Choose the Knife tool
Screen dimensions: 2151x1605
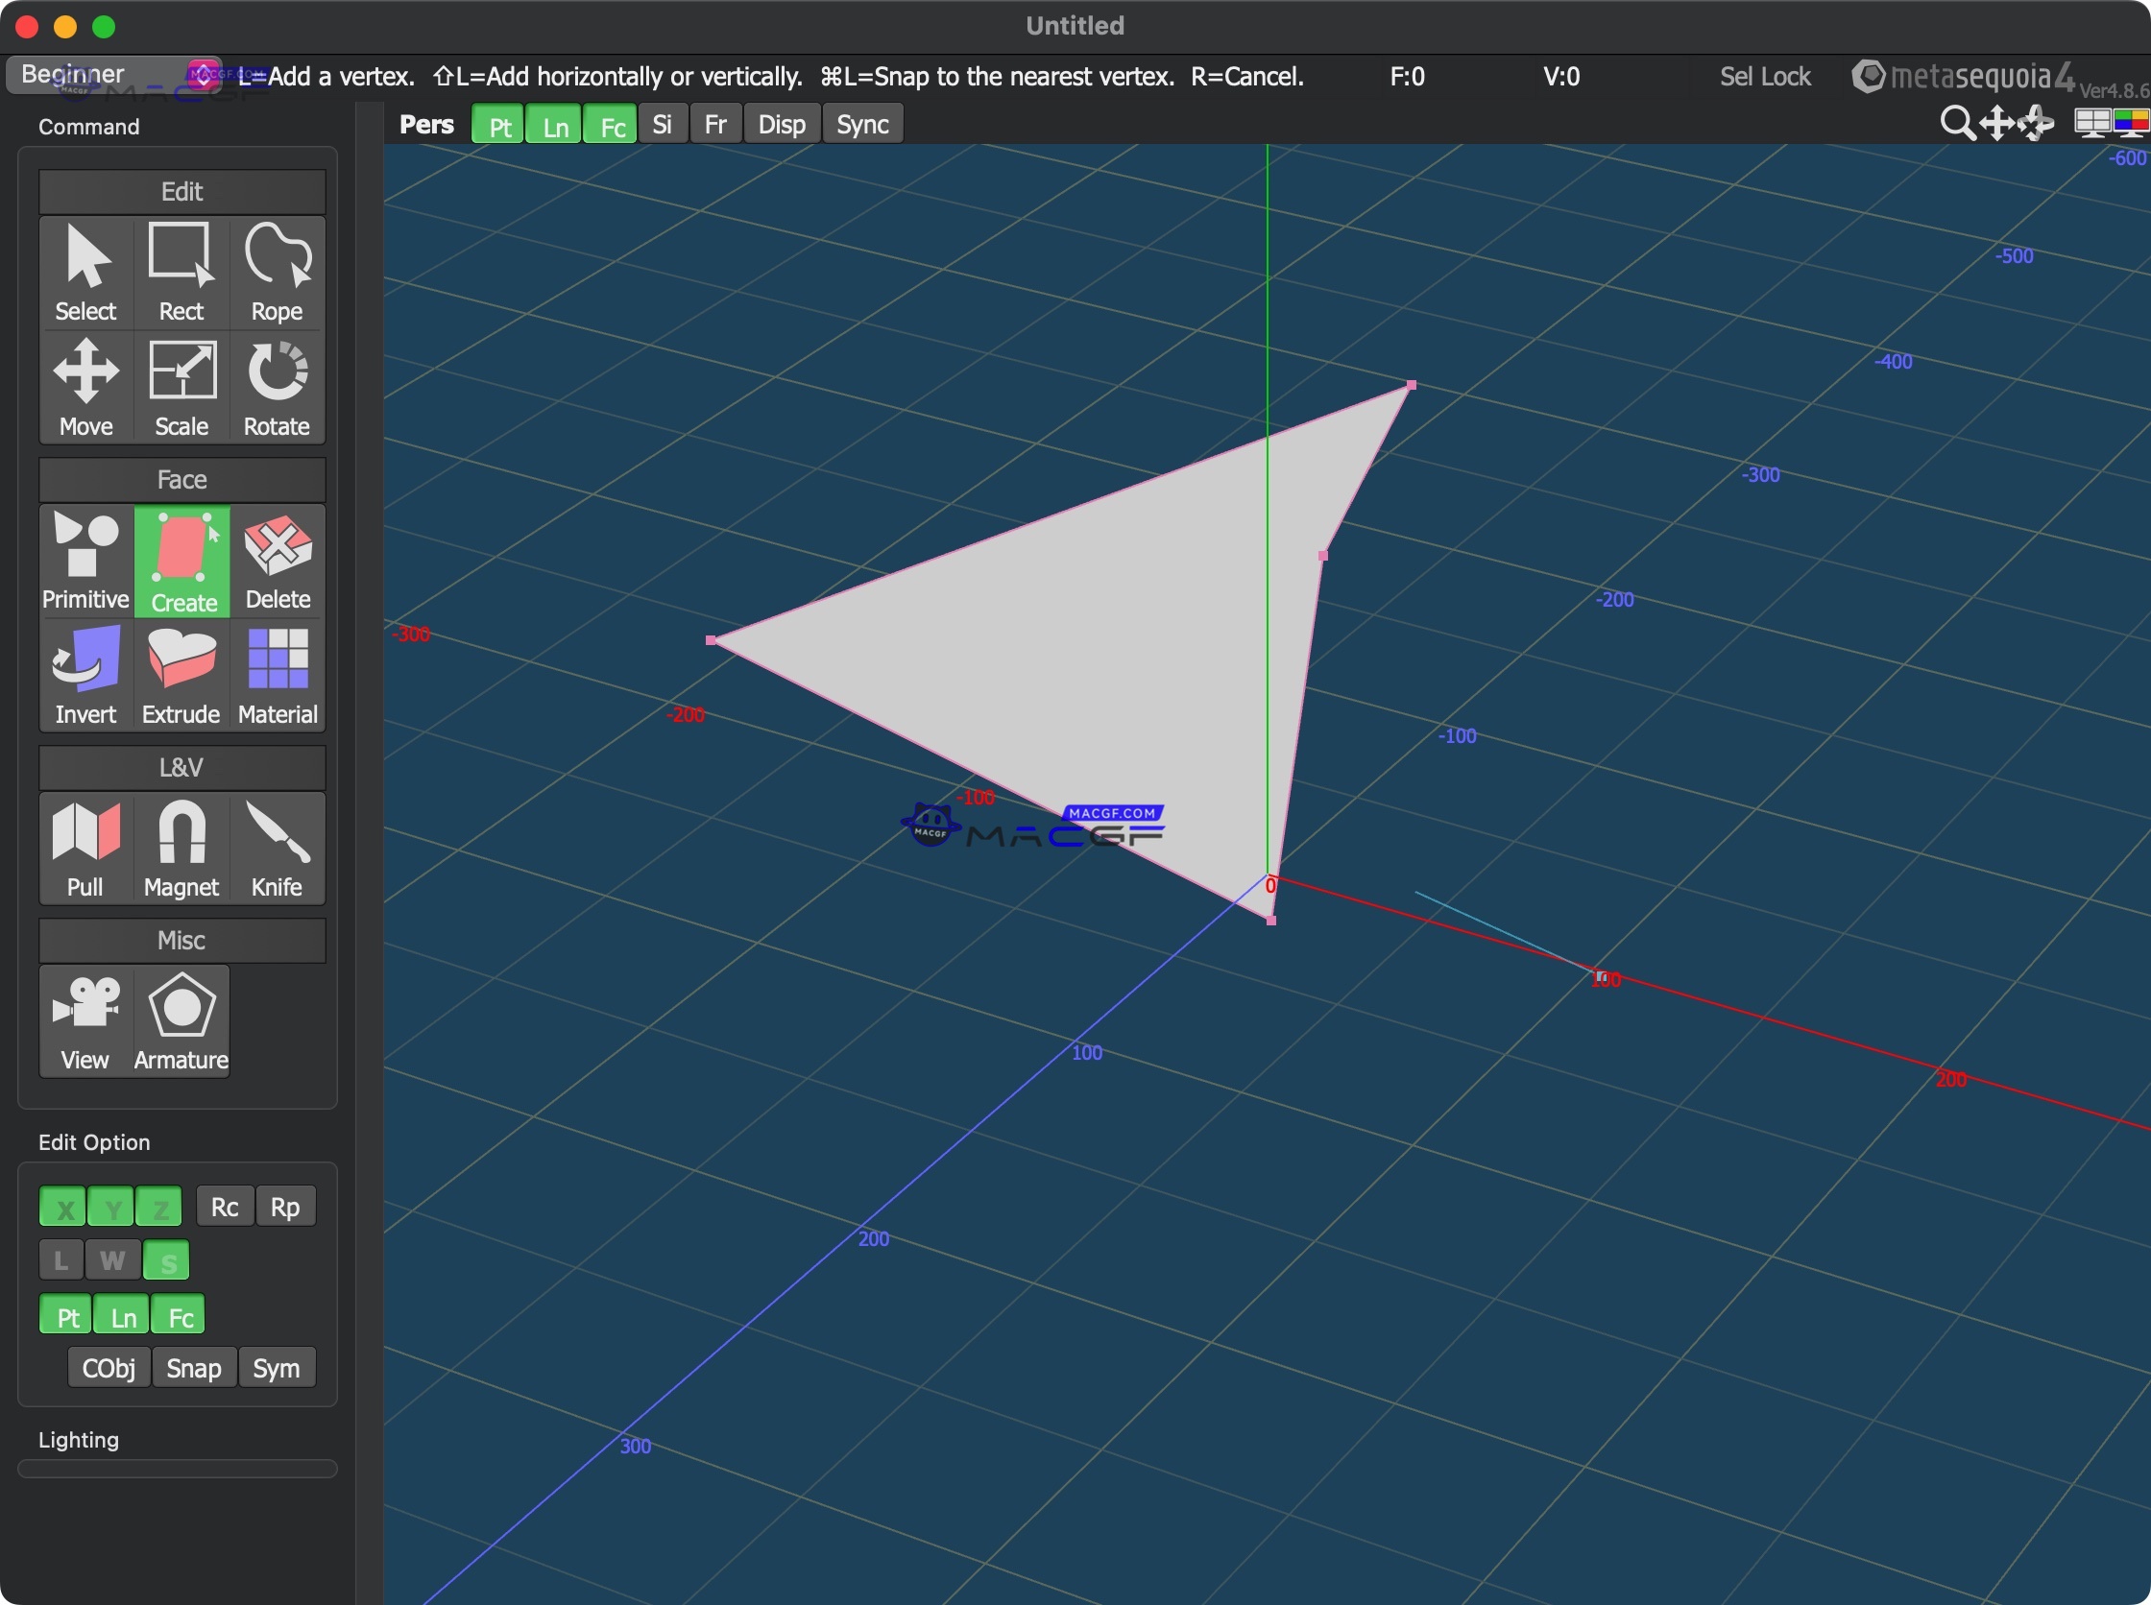(x=276, y=848)
